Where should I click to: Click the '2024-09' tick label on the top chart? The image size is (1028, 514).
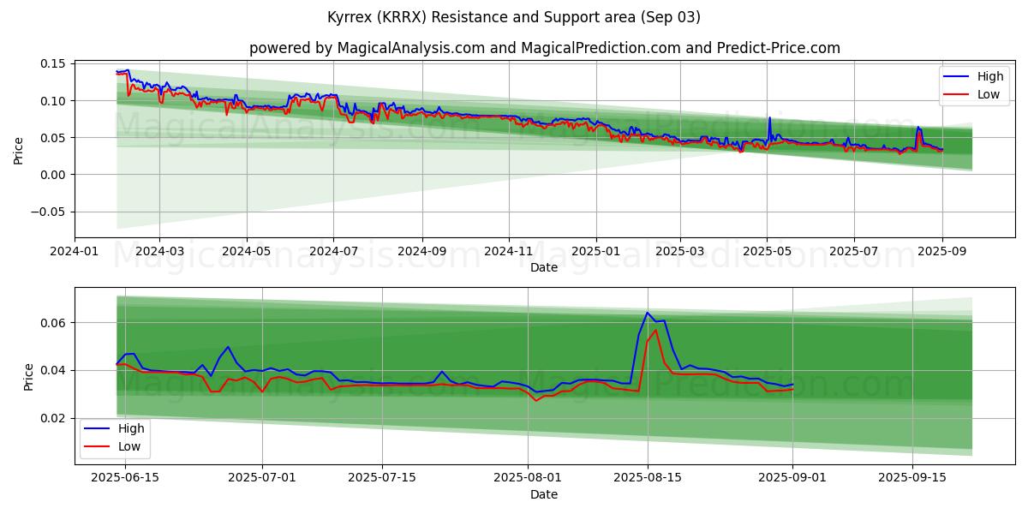tap(421, 251)
